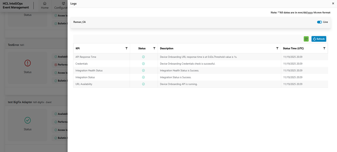
Task: Select the Integration Health Status row
Action: coord(89,71)
